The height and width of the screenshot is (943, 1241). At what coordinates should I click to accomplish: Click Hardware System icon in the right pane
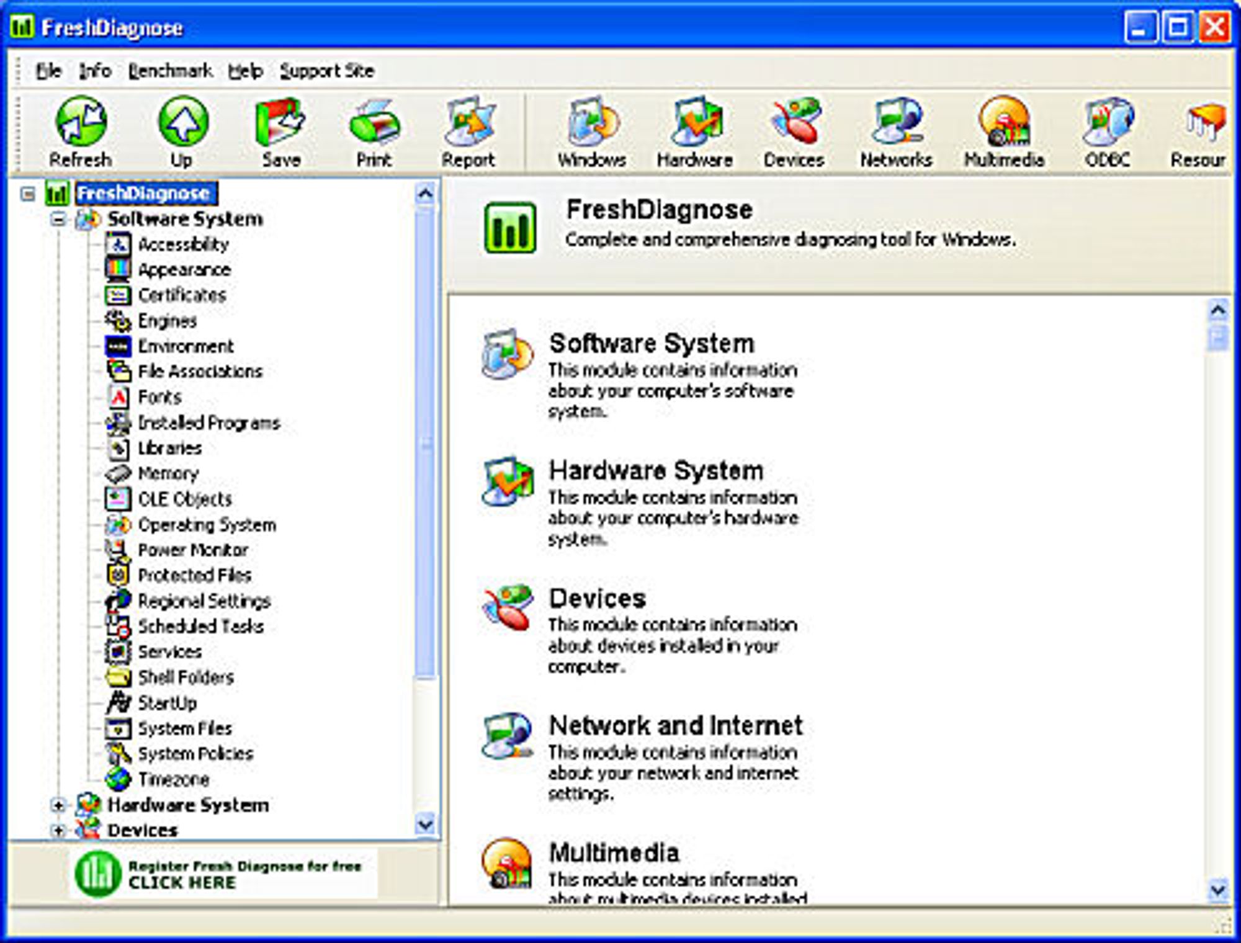[508, 481]
